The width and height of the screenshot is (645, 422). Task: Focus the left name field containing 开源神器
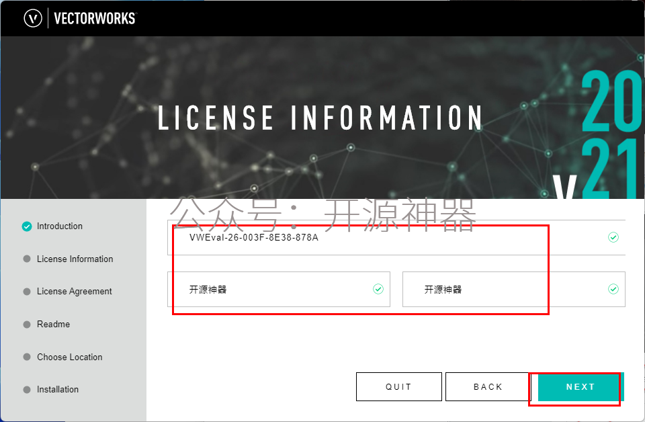coord(278,289)
